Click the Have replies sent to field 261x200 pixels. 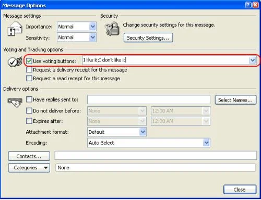click(x=149, y=99)
